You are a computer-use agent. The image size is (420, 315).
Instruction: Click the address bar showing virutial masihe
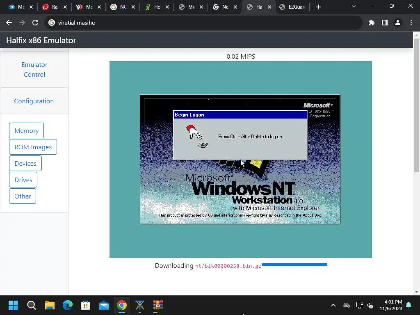point(203,23)
